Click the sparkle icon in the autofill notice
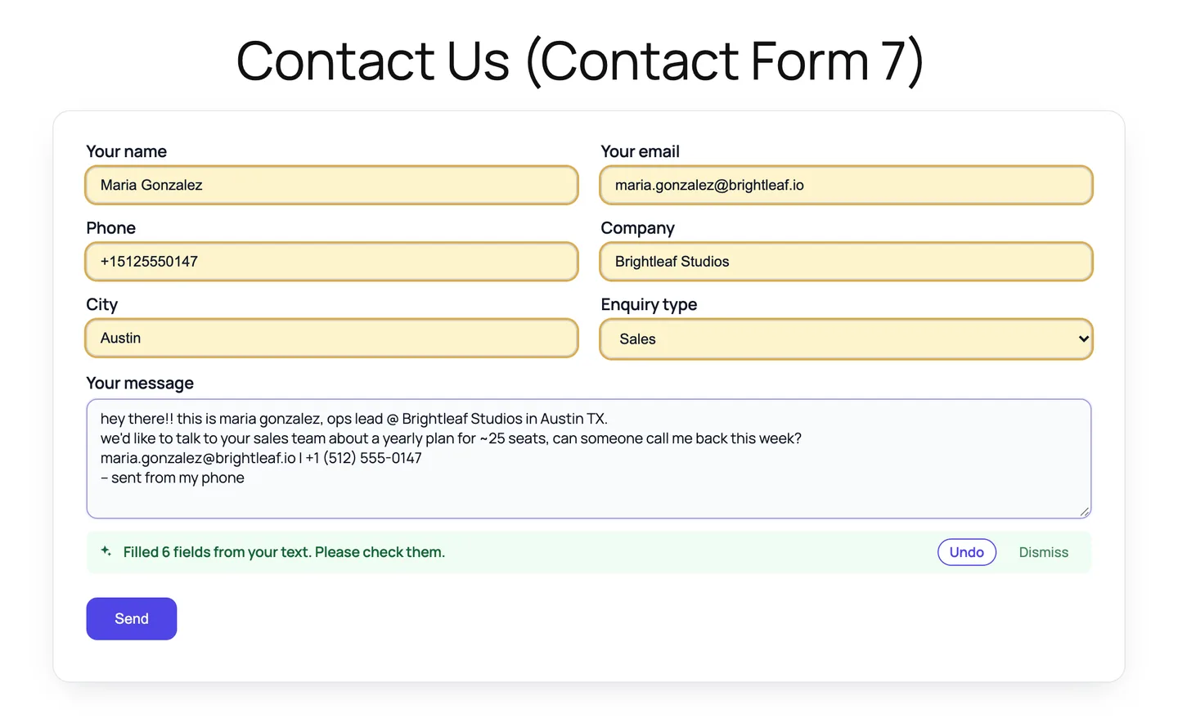Screen dimensions: 1178x723 [106, 551]
